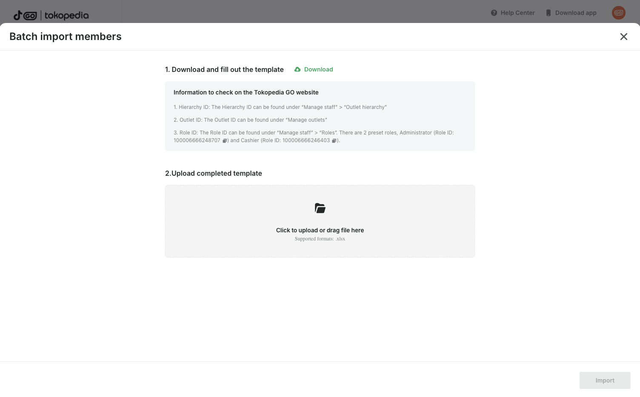The image size is (640, 397).
Task: Copy the Administrator Role ID
Action: tap(224, 141)
